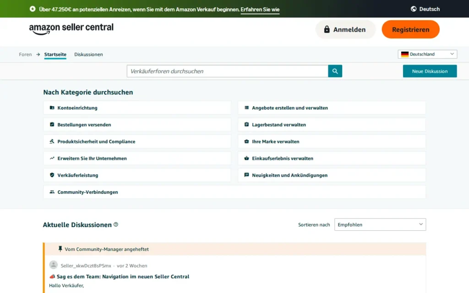Image resolution: width=469 pixels, height=293 pixels.
Task: Click the padlock icon in Anmelden button
Action: tap(327, 29)
